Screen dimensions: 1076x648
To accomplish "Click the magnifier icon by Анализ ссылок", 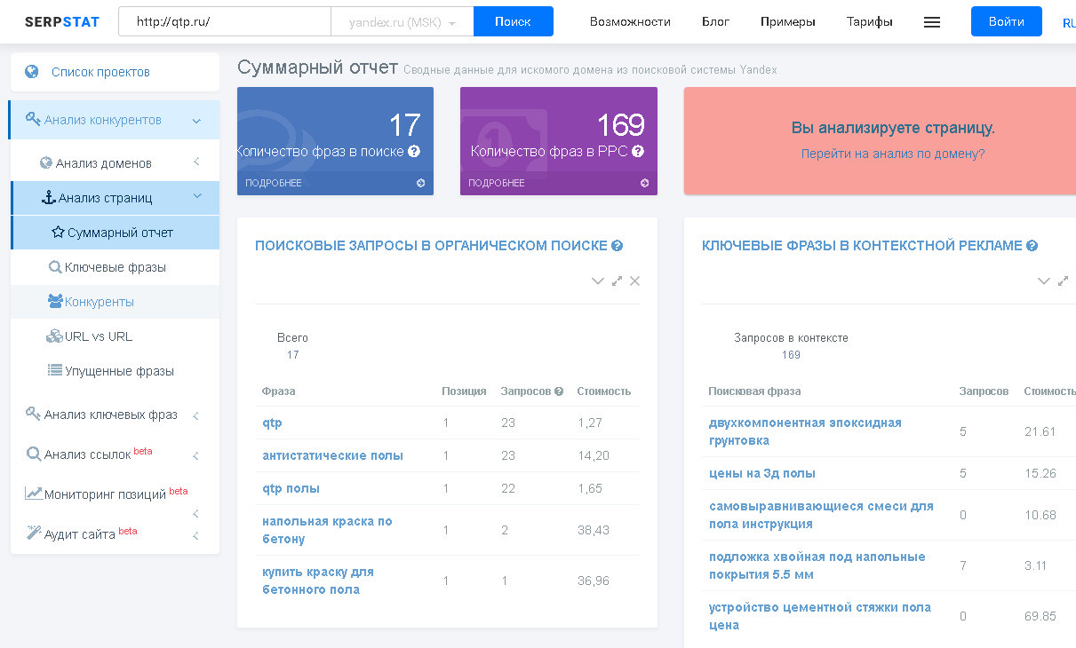I will click(34, 454).
